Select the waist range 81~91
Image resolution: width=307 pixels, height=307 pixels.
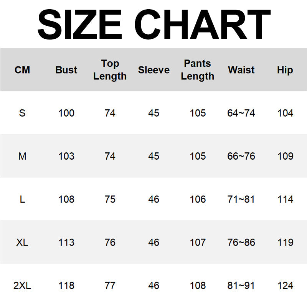(x=241, y=286)
